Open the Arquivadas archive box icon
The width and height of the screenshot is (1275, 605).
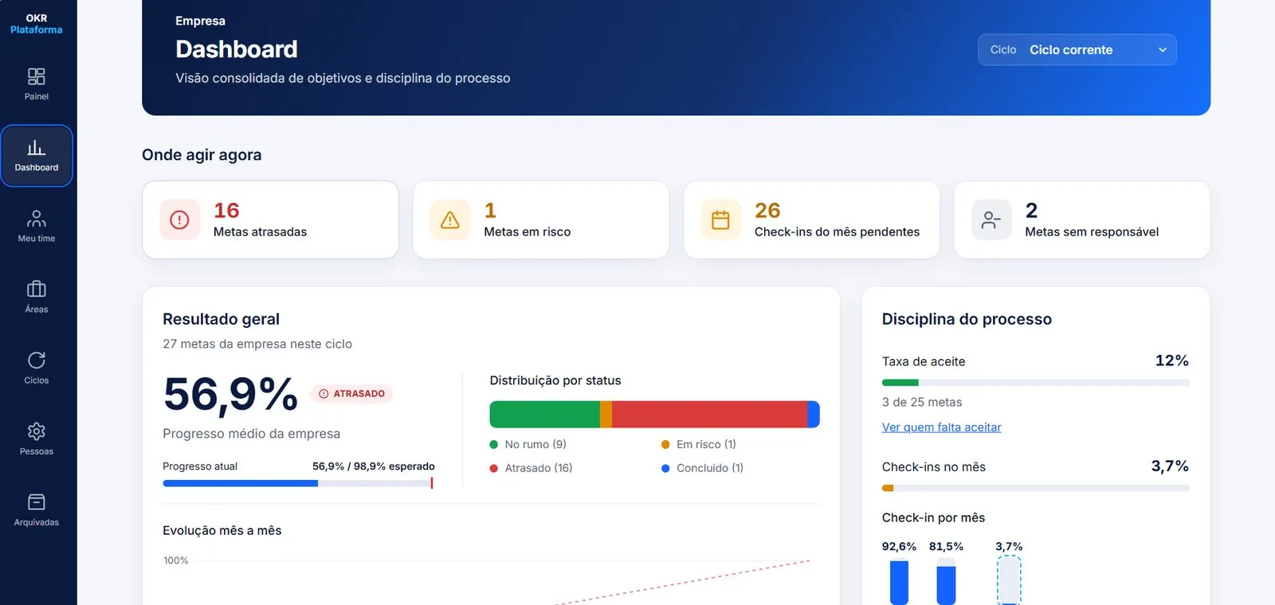[37, 502]
